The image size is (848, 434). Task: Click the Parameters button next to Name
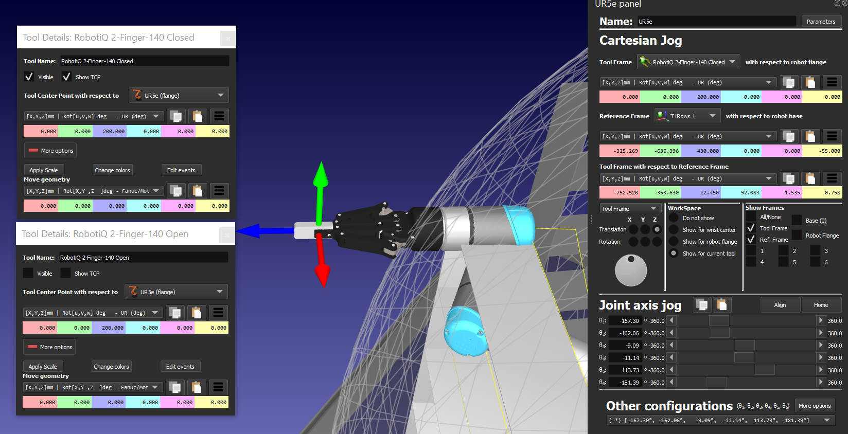click(x=821, y=22)
